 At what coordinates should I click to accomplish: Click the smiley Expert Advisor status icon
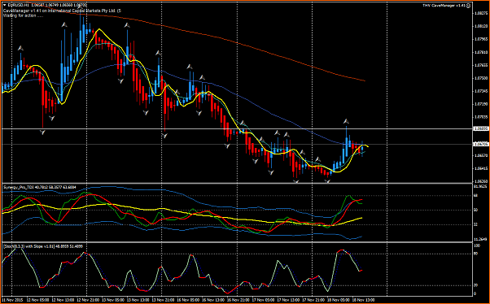pyautogui.click(x=468, y=6)
